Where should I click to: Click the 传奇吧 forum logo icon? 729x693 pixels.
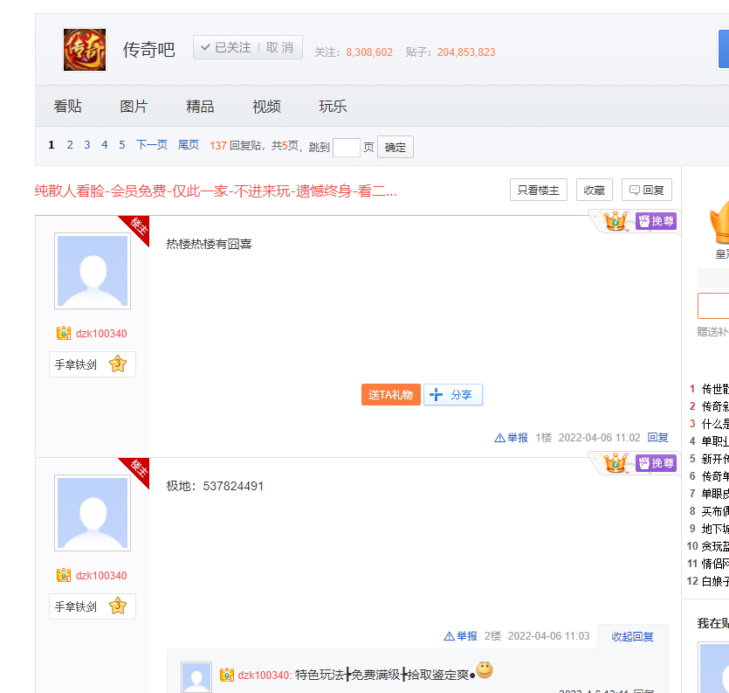point(85,50)
